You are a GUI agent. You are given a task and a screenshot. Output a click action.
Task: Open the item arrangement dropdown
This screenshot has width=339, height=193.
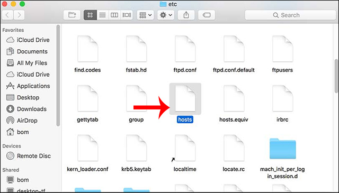coord(145,15)
